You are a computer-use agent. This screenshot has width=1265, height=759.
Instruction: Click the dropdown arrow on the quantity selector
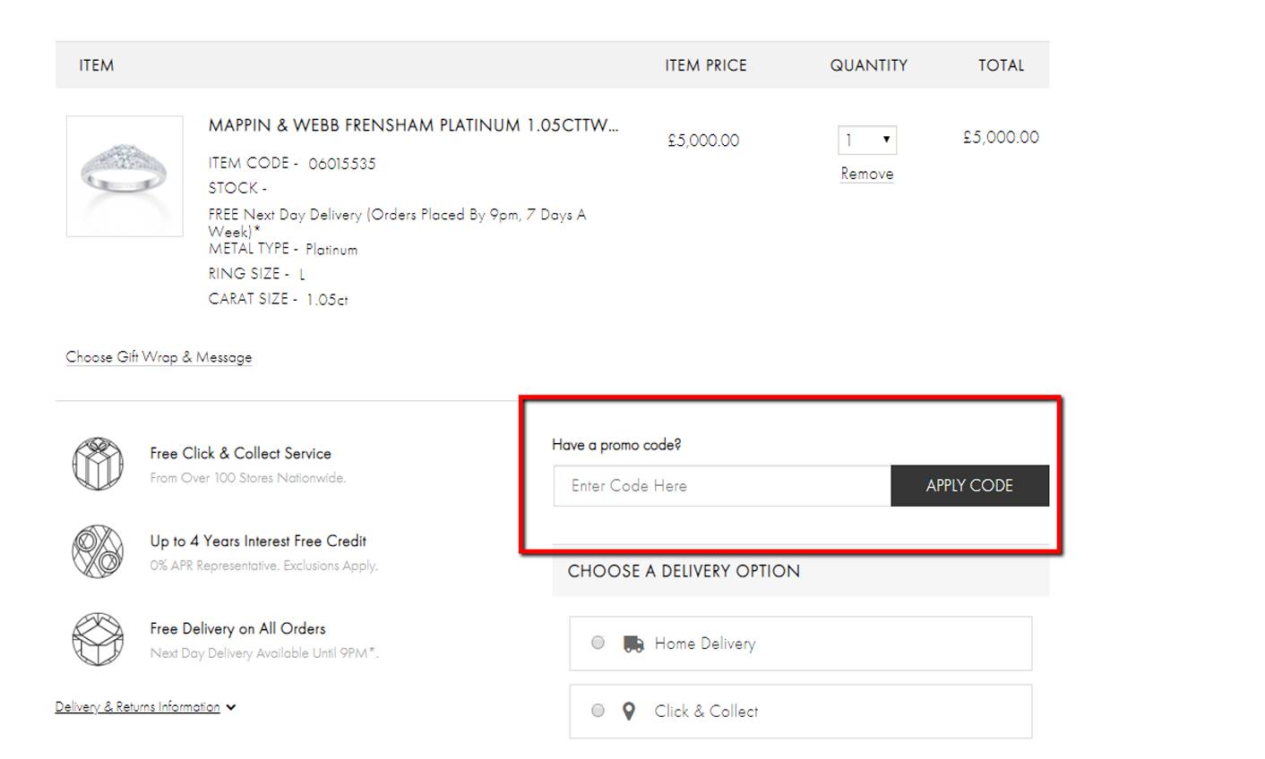tap(885, 140)
